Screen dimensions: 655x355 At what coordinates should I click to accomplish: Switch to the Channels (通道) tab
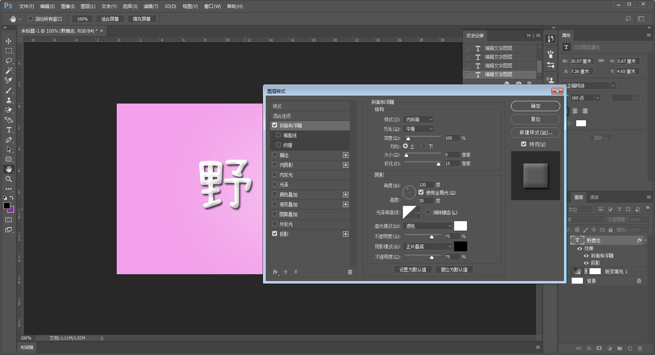(594, 197)
